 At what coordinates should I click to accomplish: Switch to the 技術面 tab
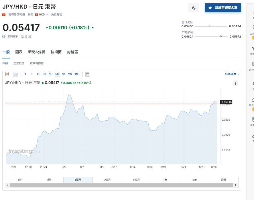click(x=56, y=52)
